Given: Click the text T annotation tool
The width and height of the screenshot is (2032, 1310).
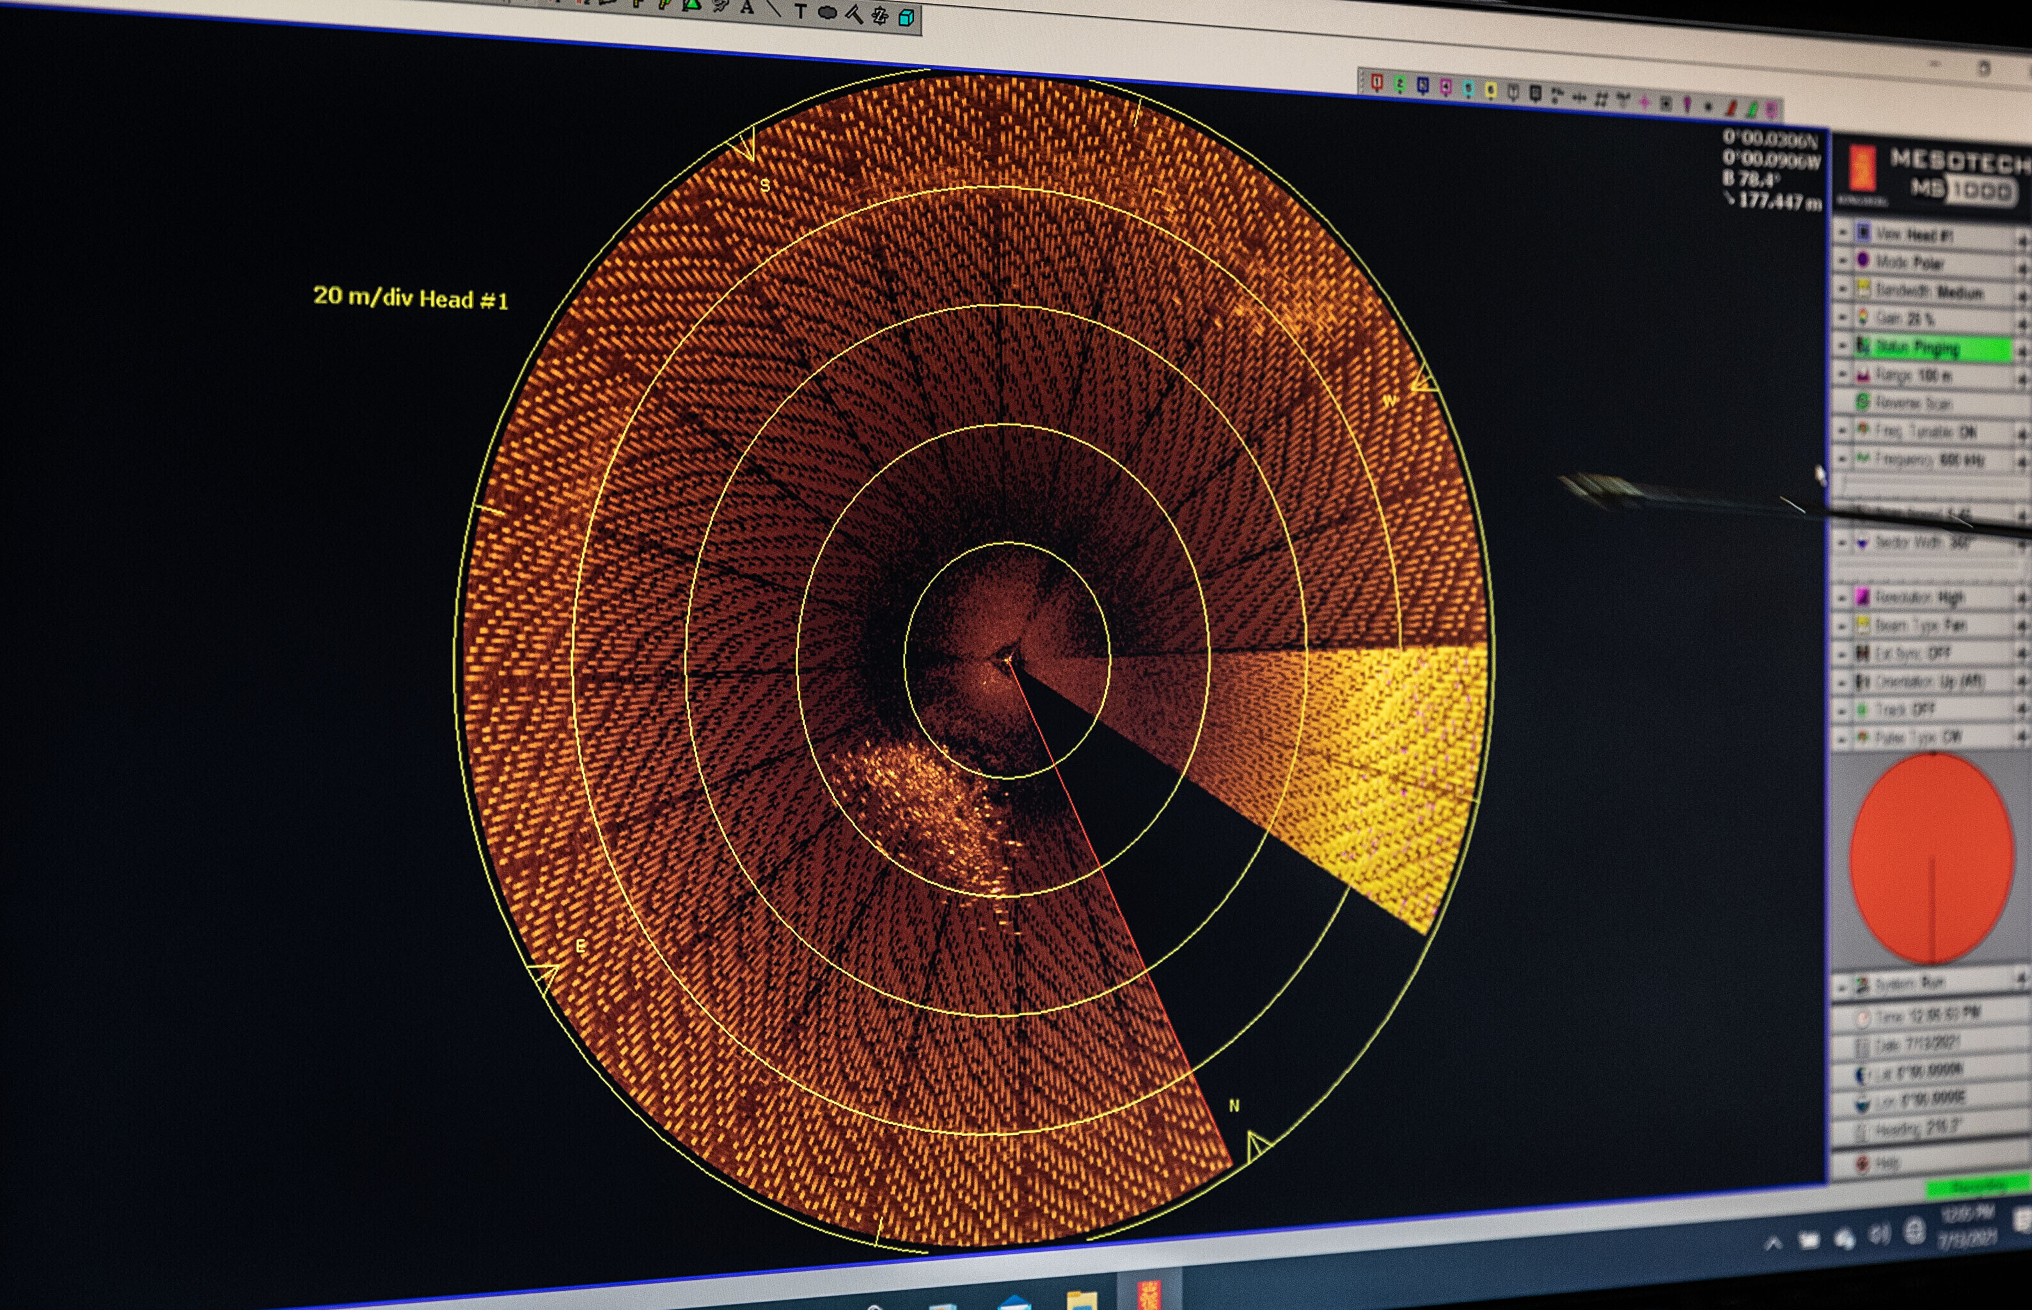Looking at the screenshot, I should [799, 12].
